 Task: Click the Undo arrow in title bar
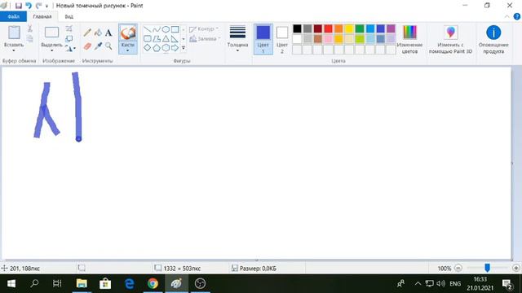click(29, 6)
